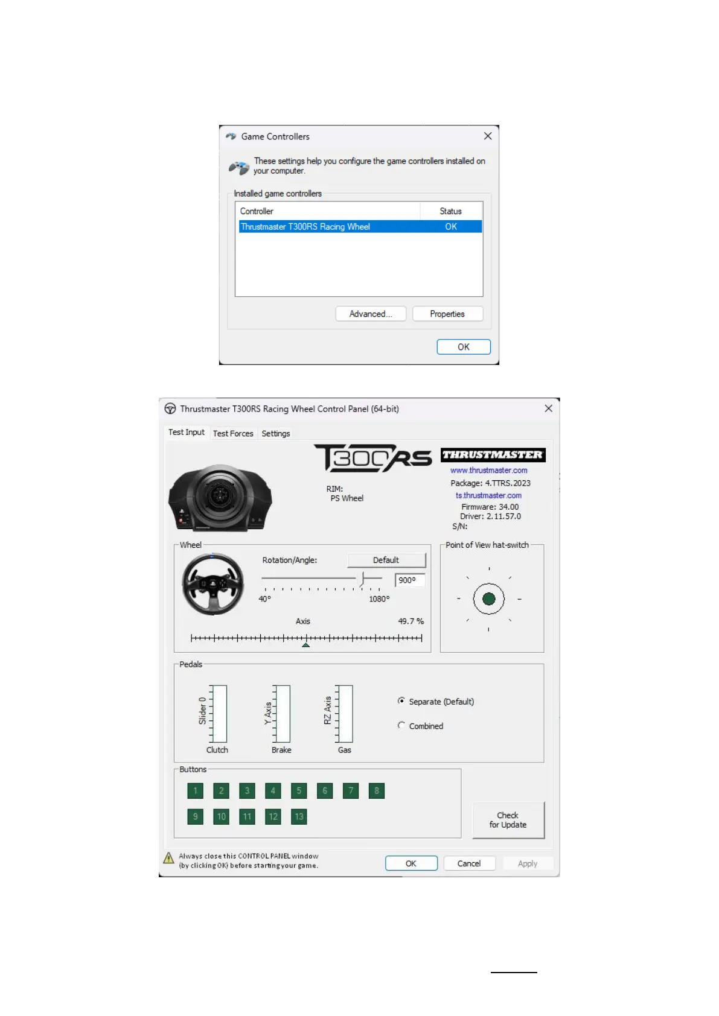Click OK in the Game Controllers window
719x1016 pixels.
tap(464, 347)
